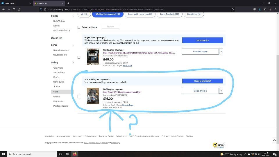Switch to the Facebook browser tab
This screenshot has height=157, width=279.
point(16,3)
